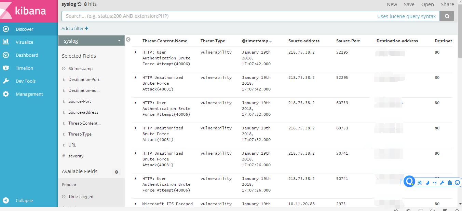Click the Save menu item

point(409,4)
